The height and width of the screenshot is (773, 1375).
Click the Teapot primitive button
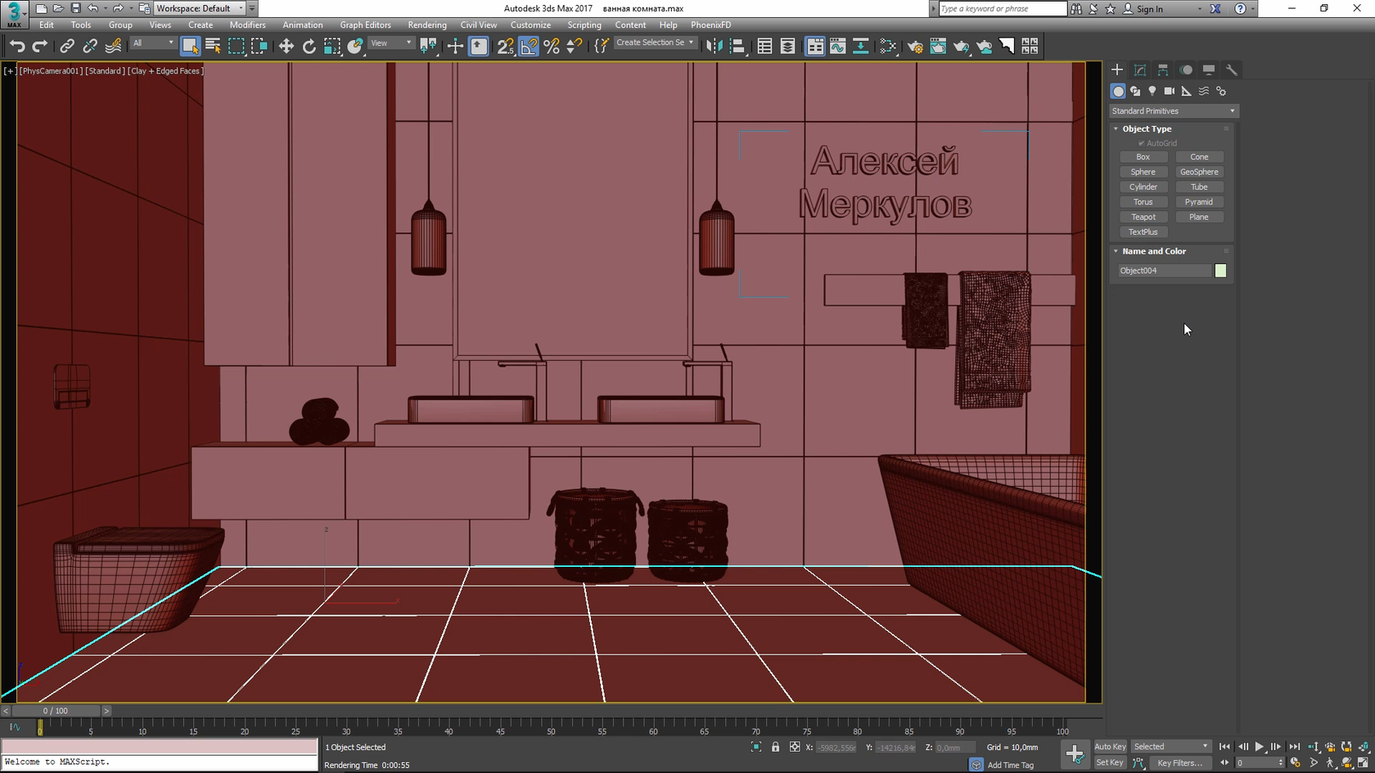tap(1143, 218)
